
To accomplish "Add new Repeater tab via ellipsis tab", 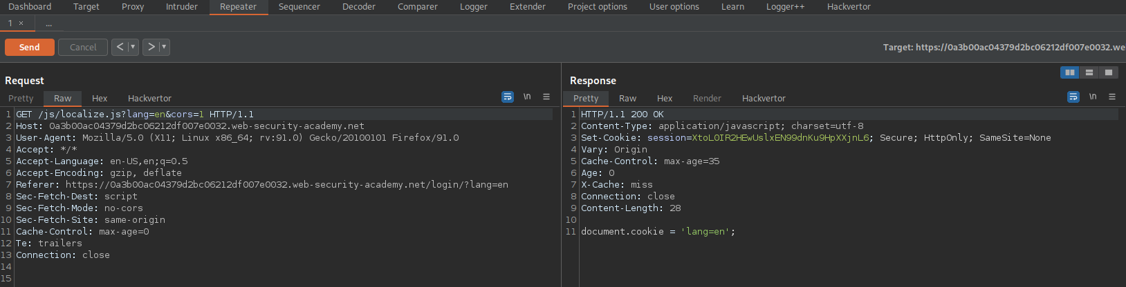I will [48, 23].
